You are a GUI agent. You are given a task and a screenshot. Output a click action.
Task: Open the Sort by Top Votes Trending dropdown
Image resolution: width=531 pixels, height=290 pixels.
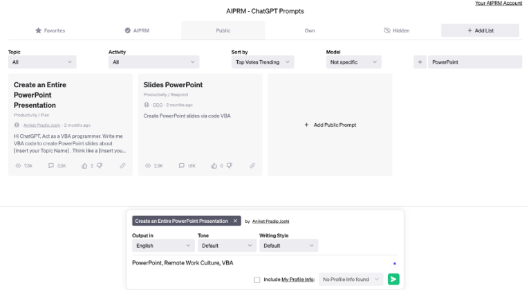262,62
